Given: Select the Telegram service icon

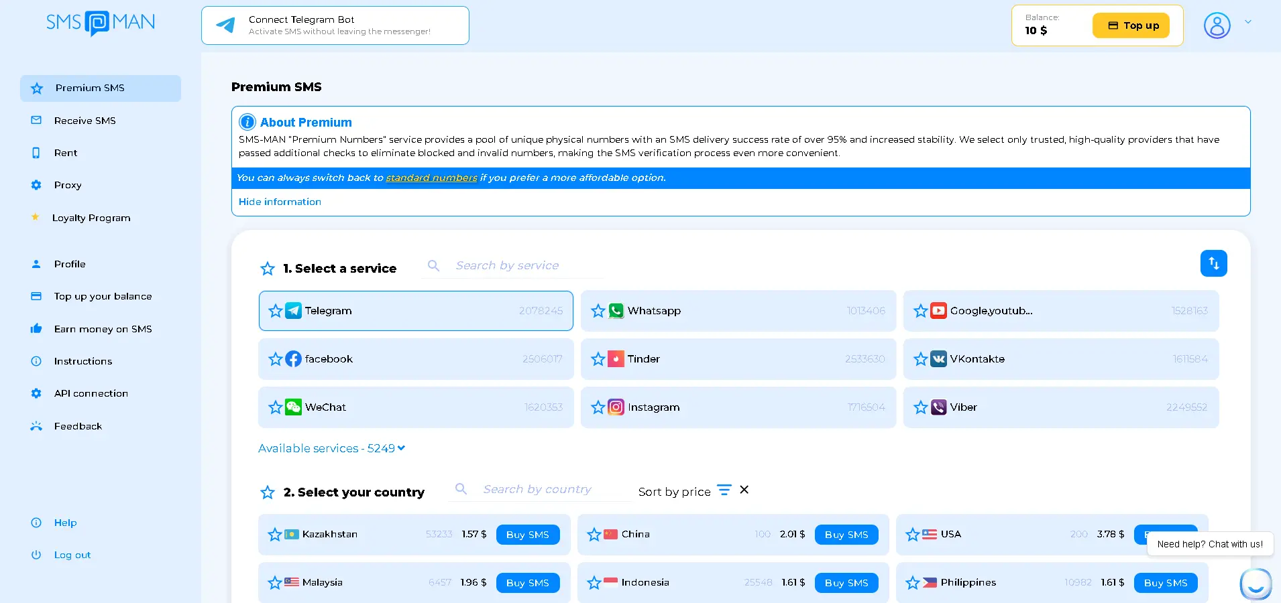Looking at the screenshot, I should [293, 311].
